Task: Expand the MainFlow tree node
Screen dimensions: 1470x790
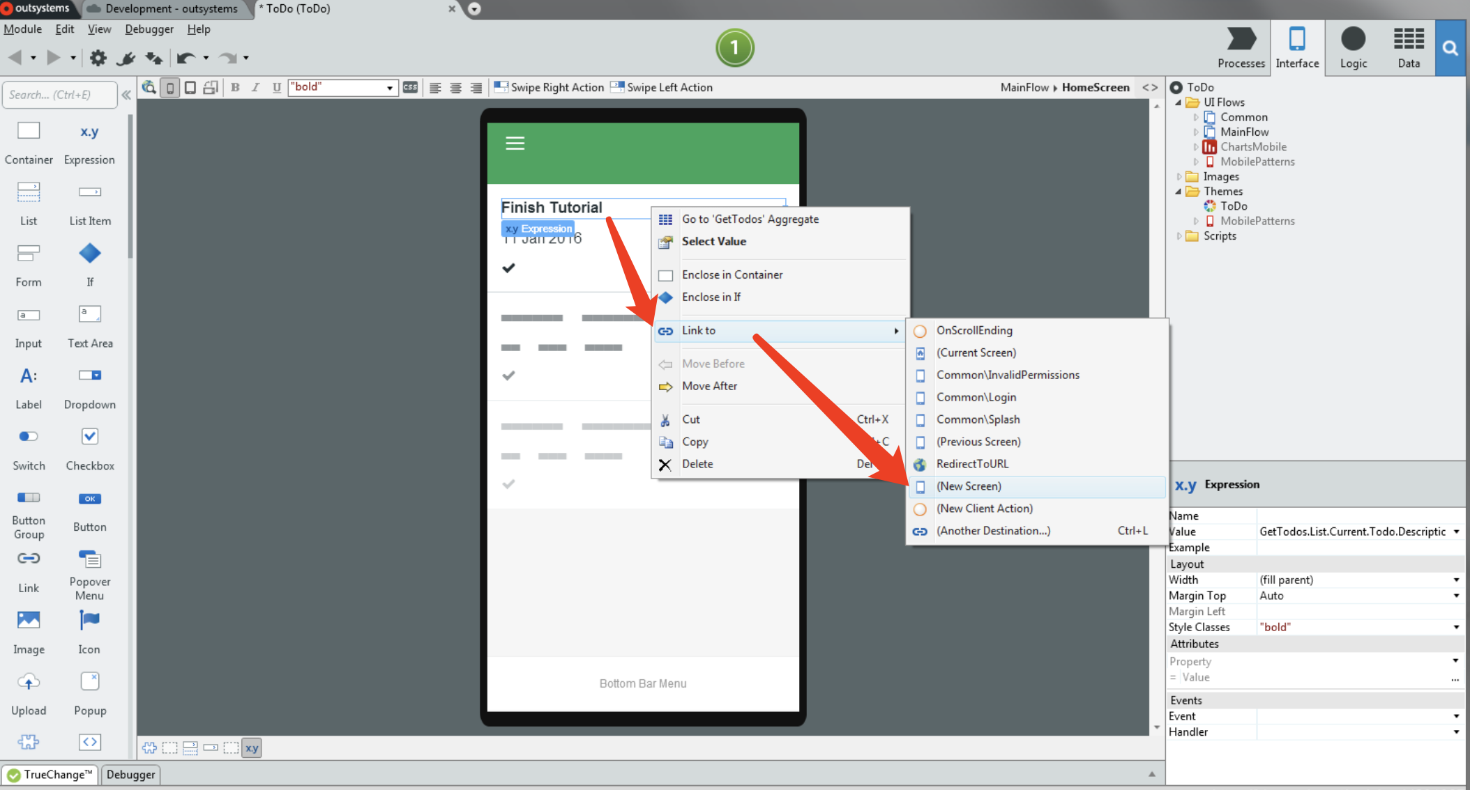Action: (1196, 132)
